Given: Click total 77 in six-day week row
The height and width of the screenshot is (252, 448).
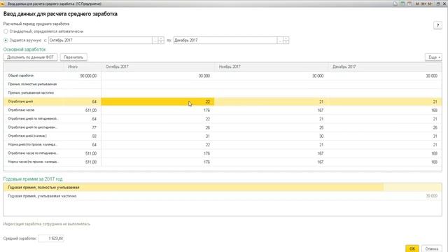Looking at the screenshot, I should pyautogui.click(x=94, y=127).
